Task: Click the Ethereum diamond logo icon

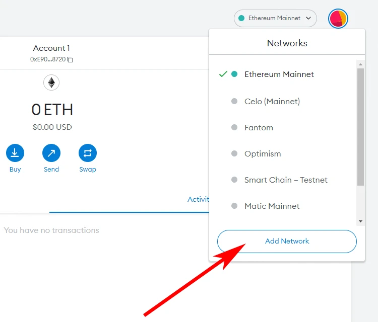Action: point(51,83)
